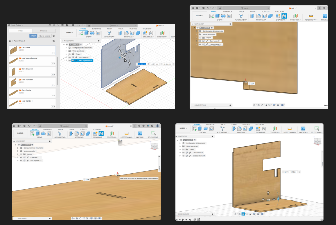Toggle root unir v1 visibility in bottom-left window
Viewport: 336px width, 225px height.
coord(19,145)
